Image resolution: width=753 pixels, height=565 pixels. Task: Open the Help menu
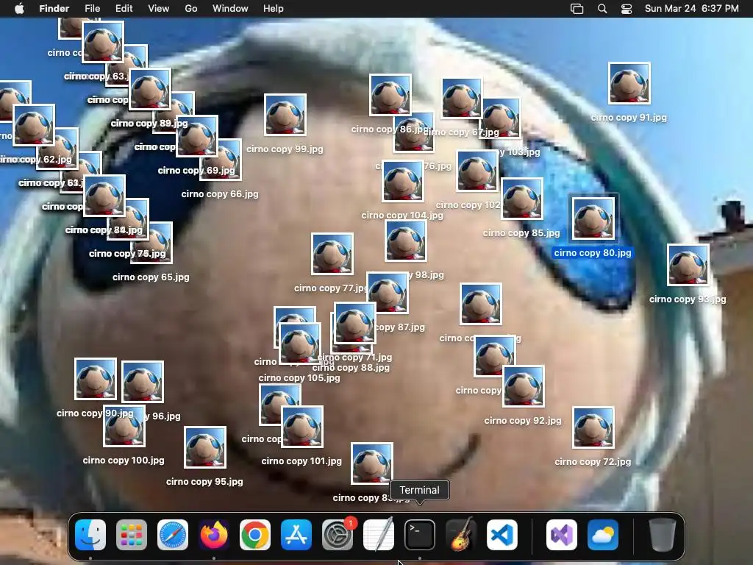[274, 9]
